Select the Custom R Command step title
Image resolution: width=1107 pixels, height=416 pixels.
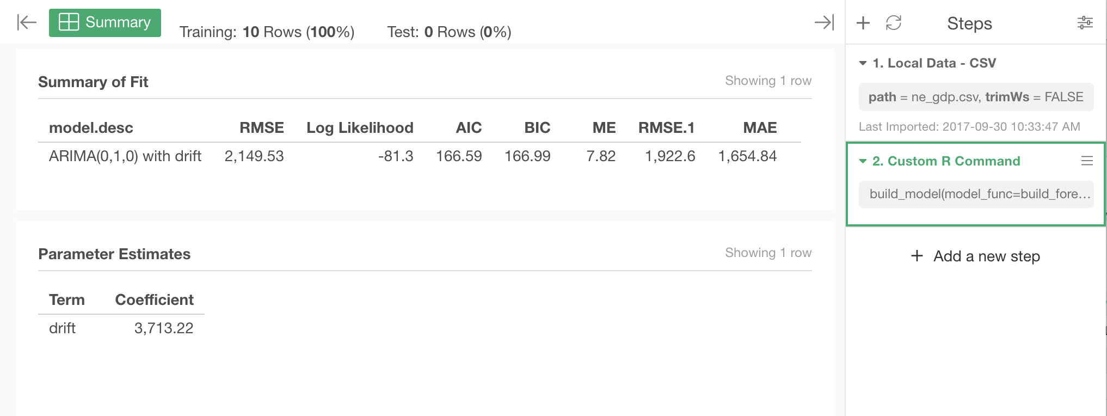click(x=946, y=161)
